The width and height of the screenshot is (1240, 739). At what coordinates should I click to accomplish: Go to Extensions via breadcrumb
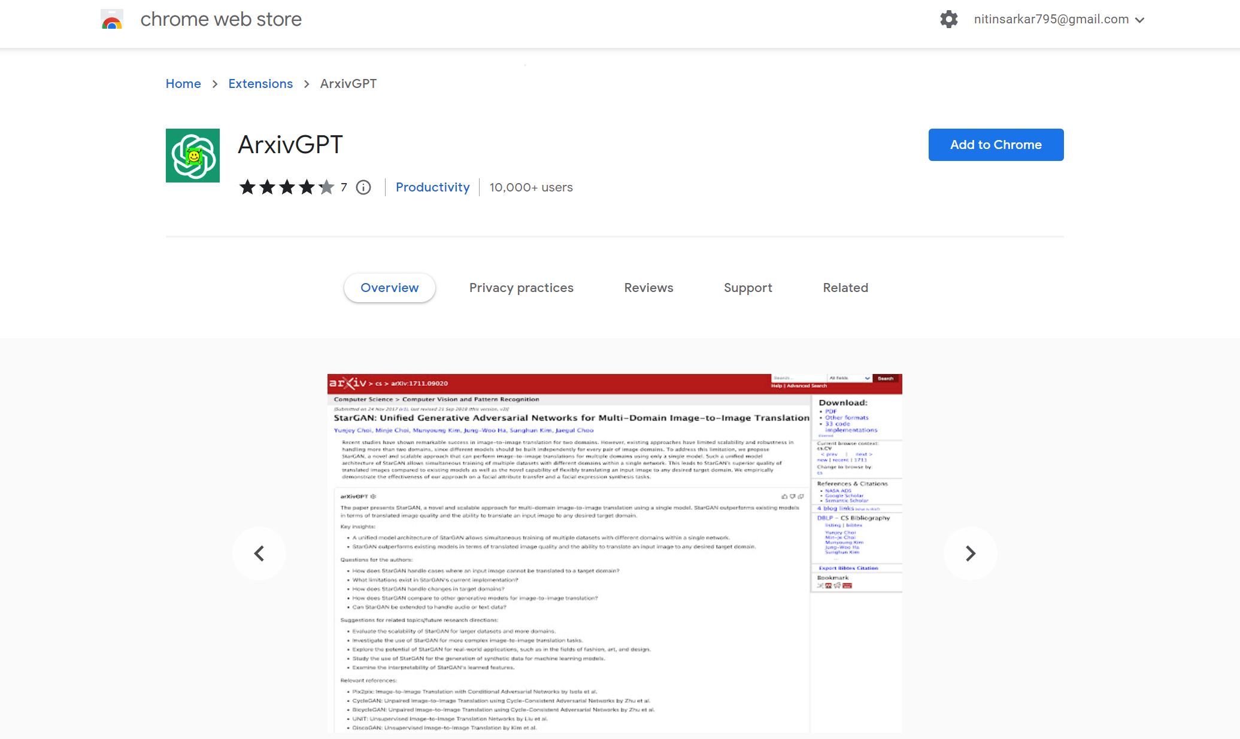click(x=260, y=84)
